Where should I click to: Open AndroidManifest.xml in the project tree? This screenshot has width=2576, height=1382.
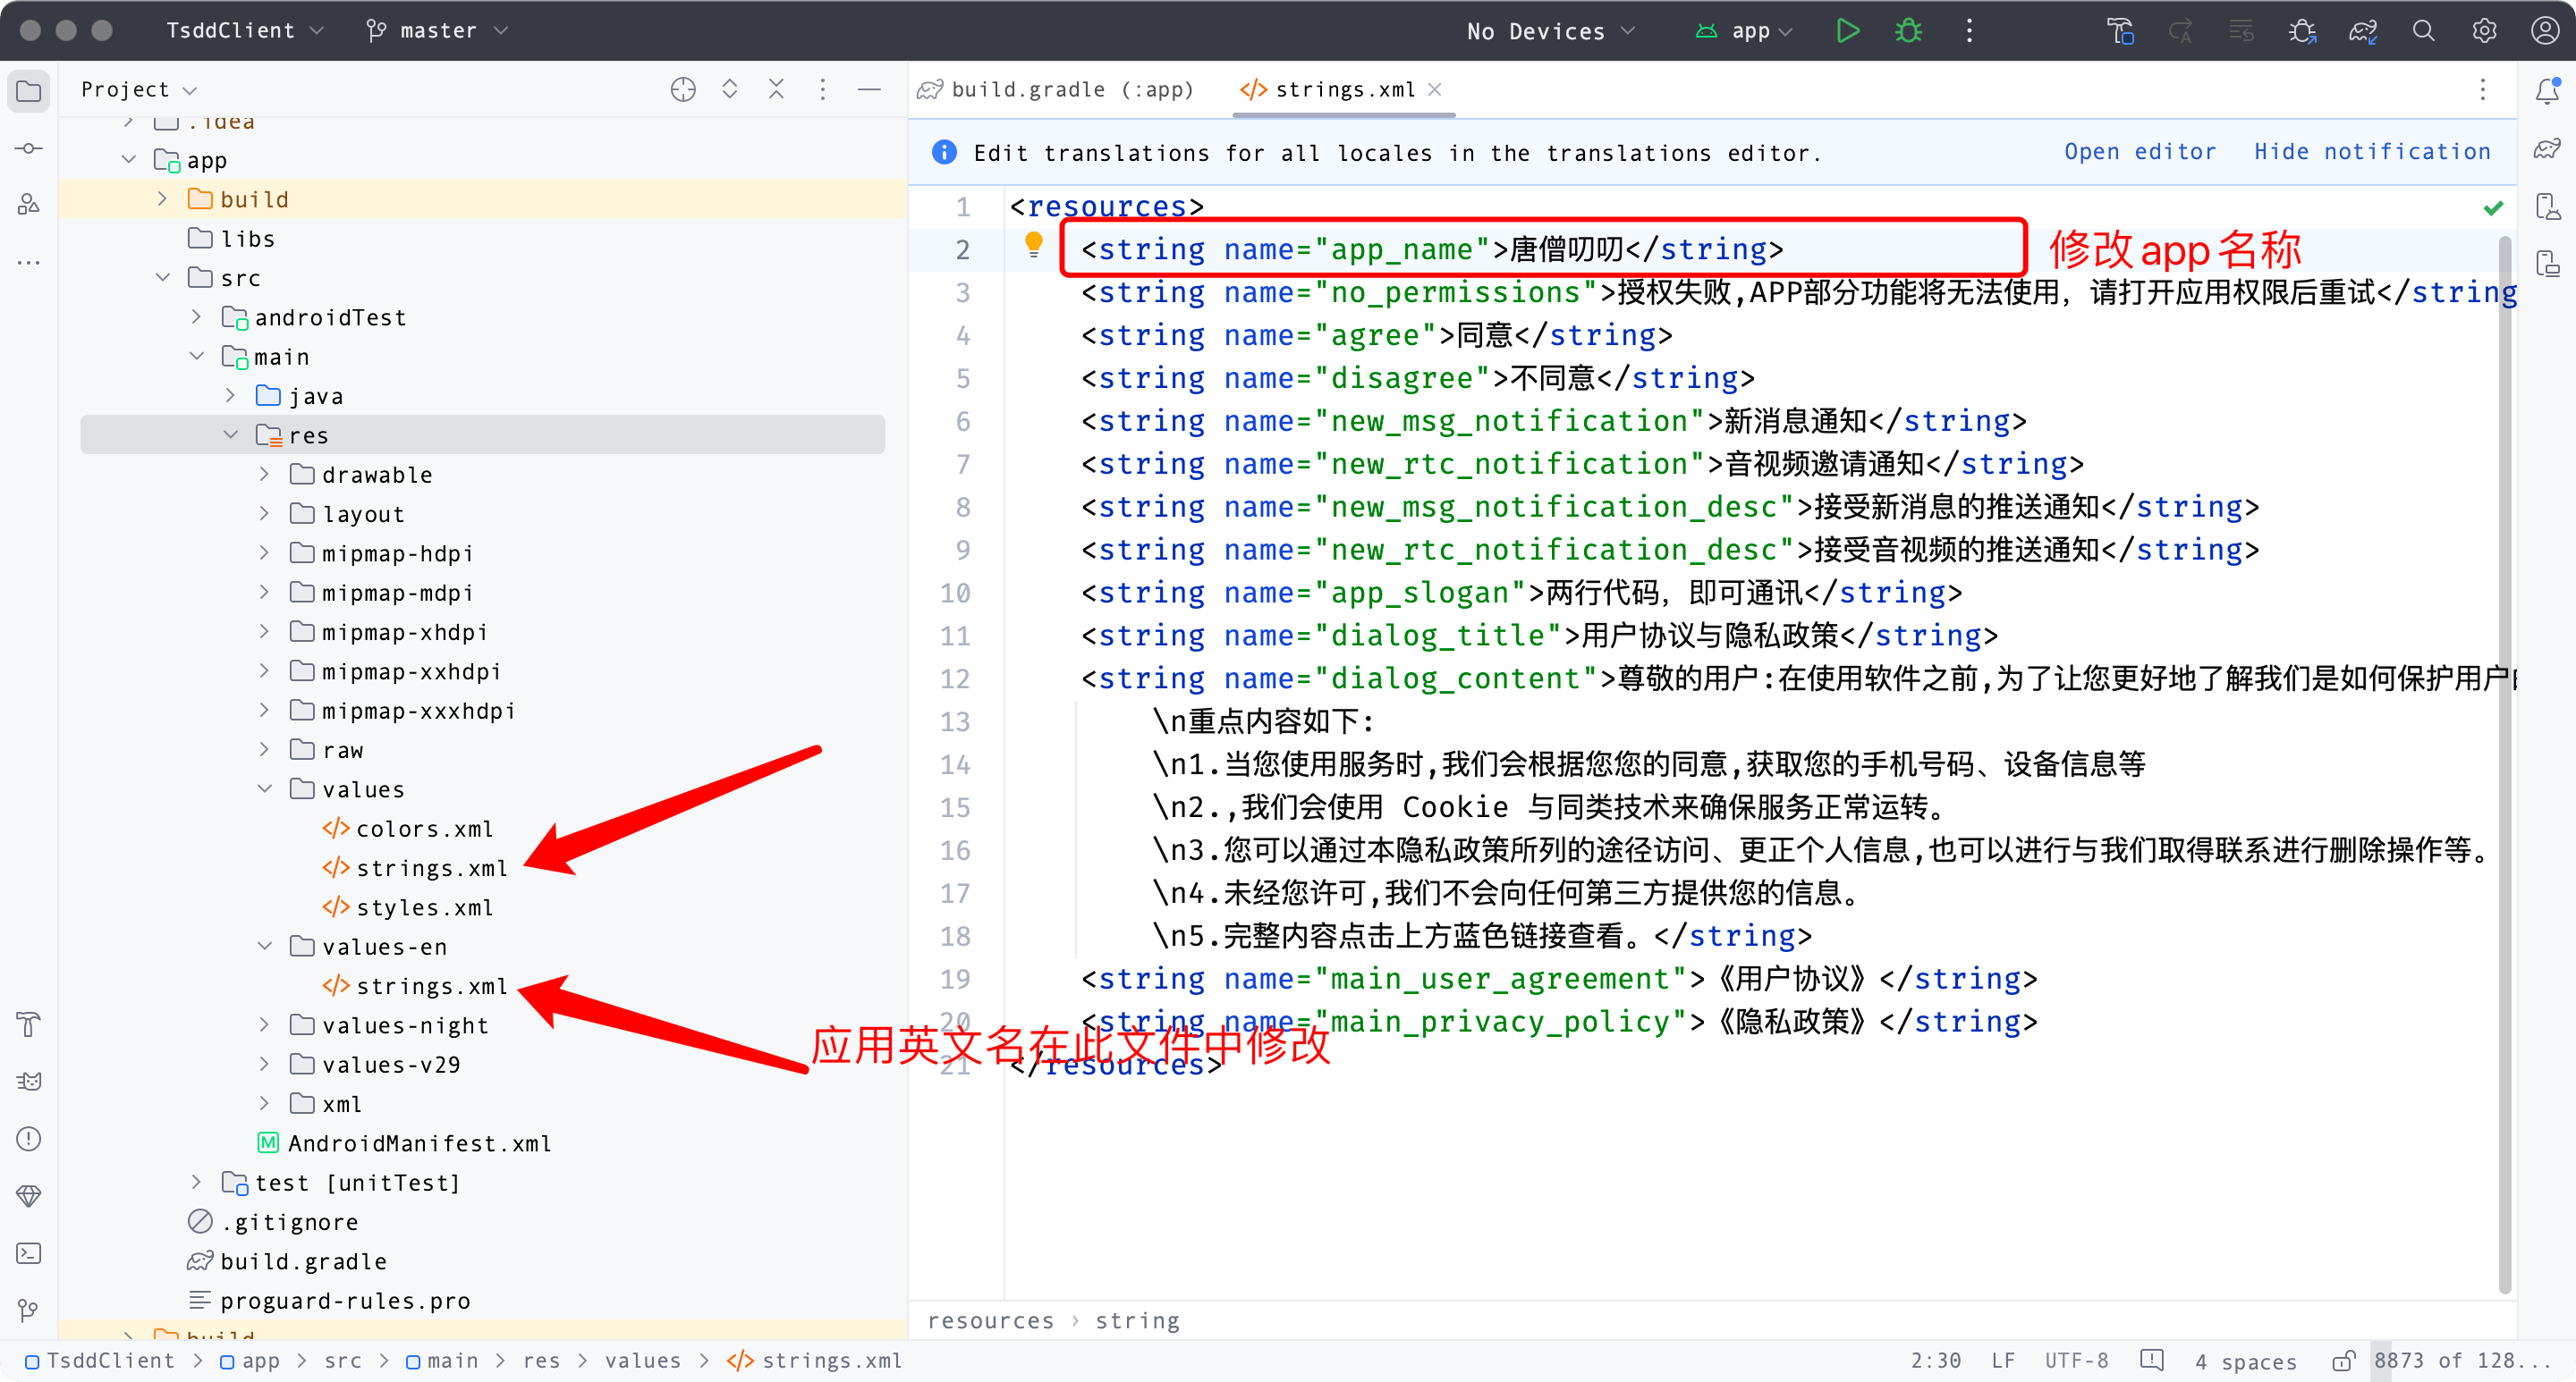pos(419,1143)
